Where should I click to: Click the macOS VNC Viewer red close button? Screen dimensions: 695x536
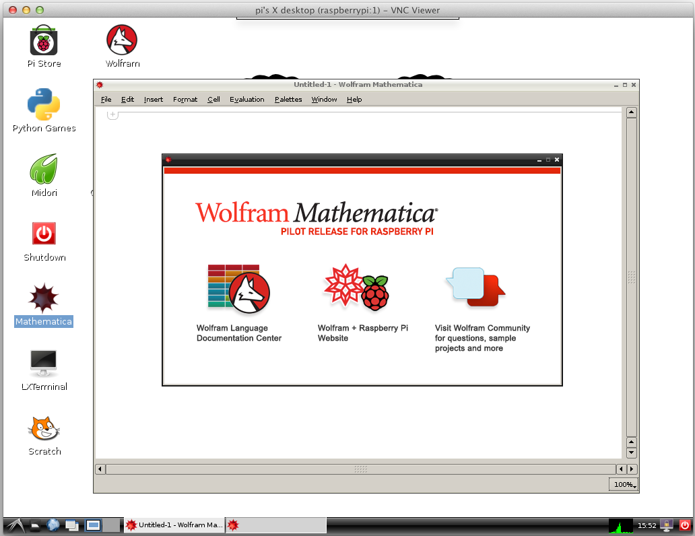tap(13, 10)
